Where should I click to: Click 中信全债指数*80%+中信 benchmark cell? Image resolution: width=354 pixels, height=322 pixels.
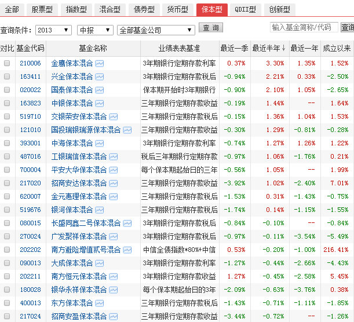coord(180,250)
